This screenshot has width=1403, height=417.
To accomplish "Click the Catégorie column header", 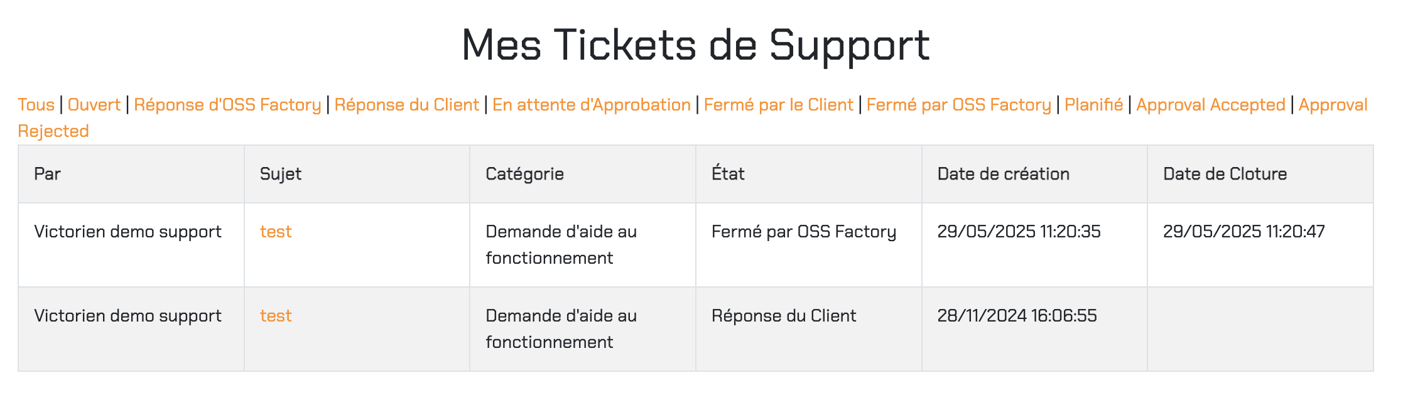I will (524, 174).
